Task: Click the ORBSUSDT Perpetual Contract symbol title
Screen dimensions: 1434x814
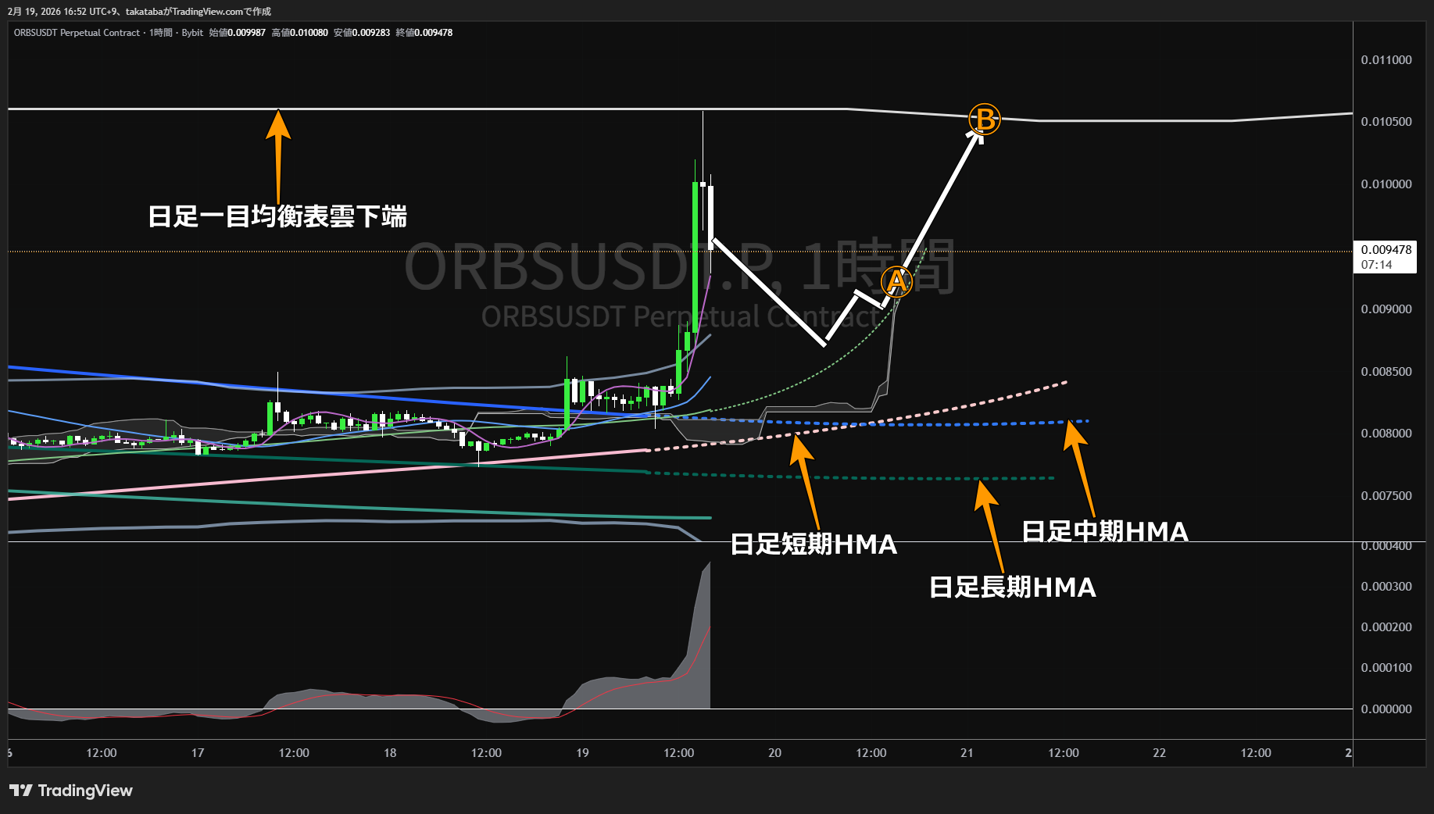Action: [77, 33]
